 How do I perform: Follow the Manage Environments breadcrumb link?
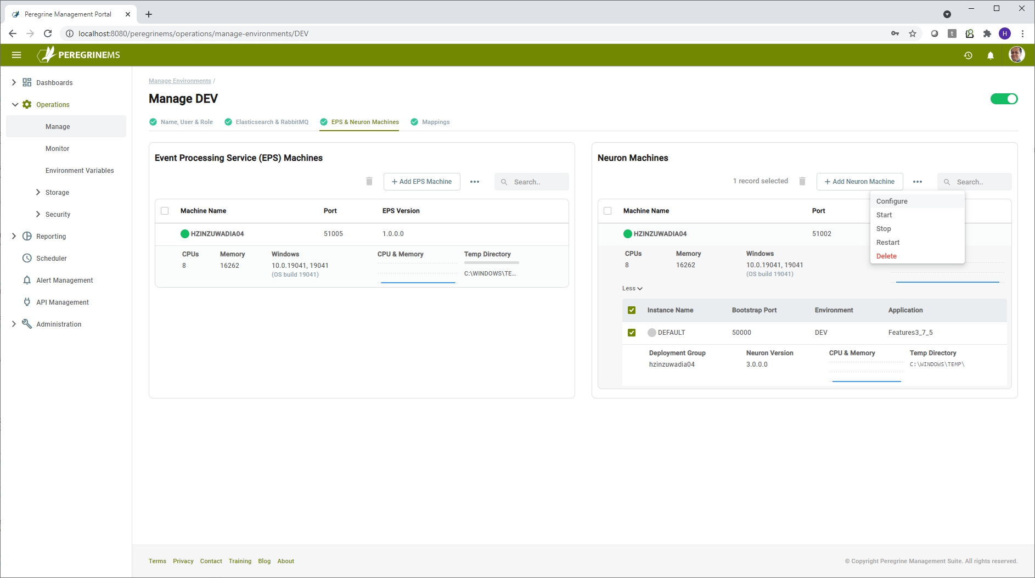(x=180, y=81)
